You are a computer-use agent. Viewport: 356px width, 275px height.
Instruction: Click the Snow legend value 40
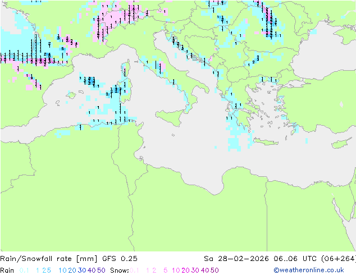click(x=205, y=271)
